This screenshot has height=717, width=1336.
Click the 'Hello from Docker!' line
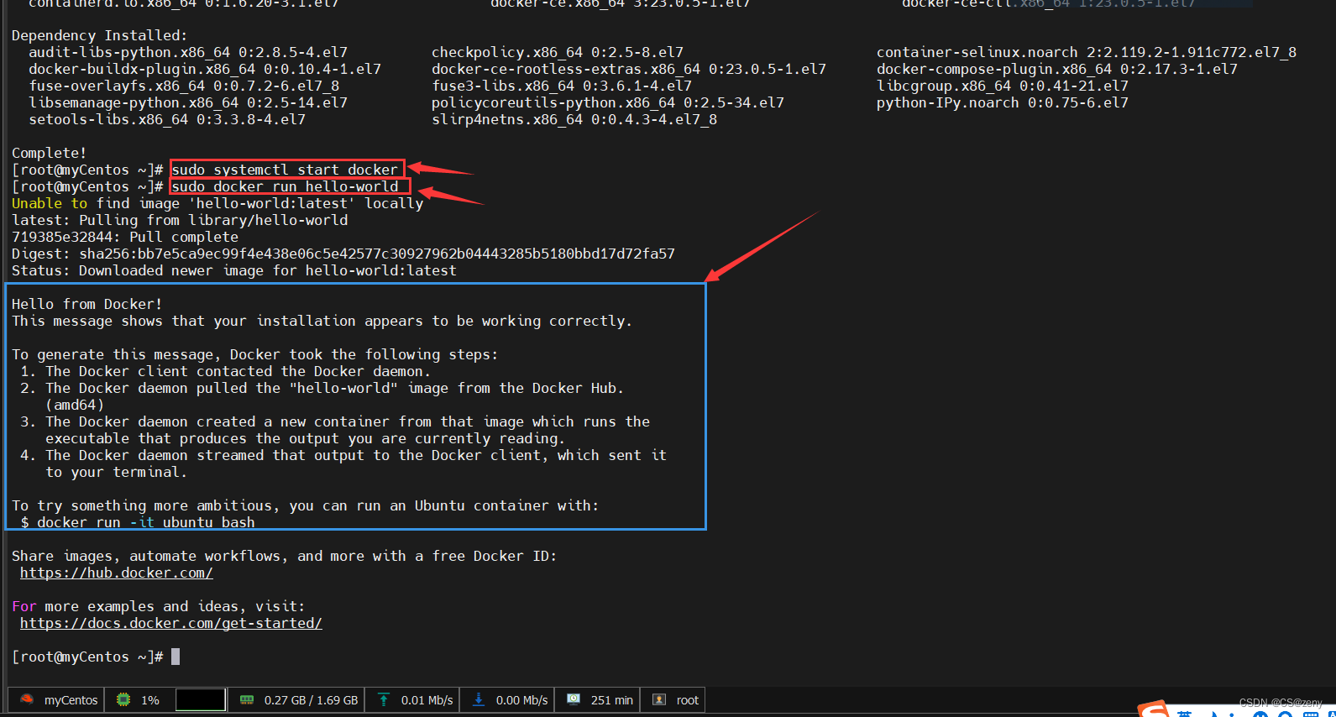click(87, 304)
